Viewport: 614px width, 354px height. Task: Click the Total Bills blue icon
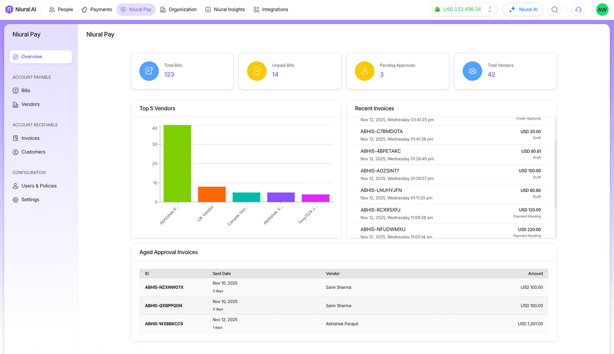(x=149, y=71)
